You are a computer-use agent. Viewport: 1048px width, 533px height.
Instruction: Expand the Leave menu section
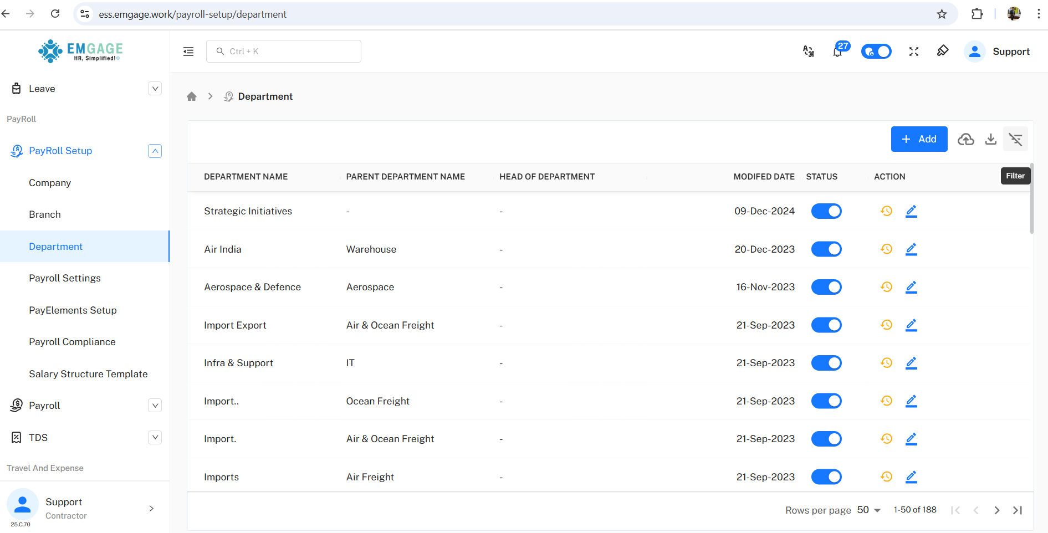155,89
